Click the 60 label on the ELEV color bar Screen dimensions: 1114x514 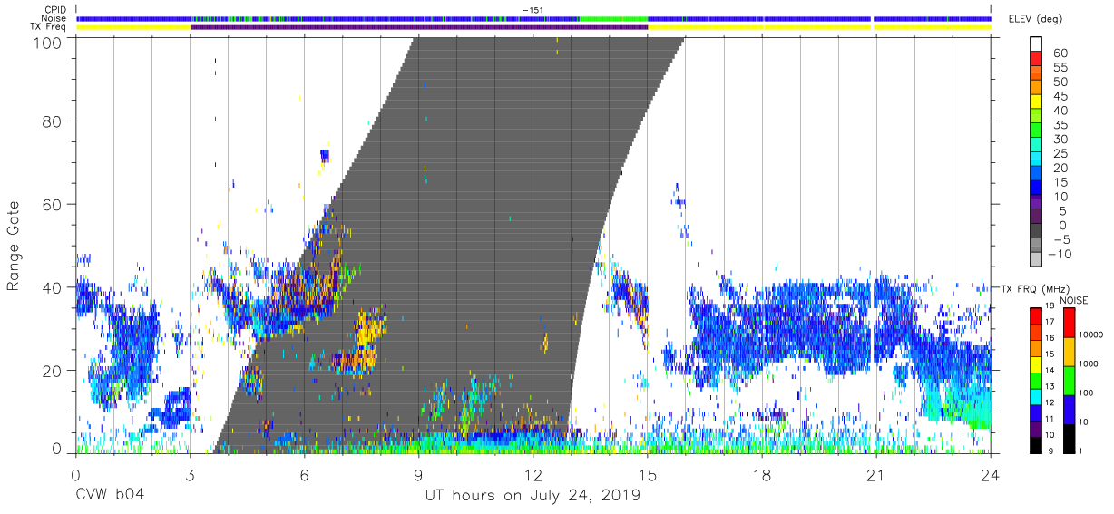1060,53
